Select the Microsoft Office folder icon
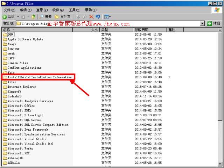Viewport: 224px width, 168px height. tap(5, 106)
